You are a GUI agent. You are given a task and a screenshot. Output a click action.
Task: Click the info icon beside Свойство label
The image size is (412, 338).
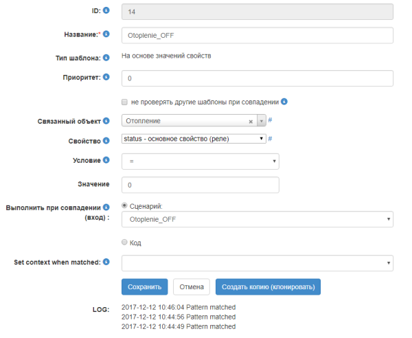106,140
